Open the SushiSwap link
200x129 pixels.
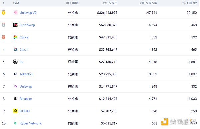tap(27, 25)
